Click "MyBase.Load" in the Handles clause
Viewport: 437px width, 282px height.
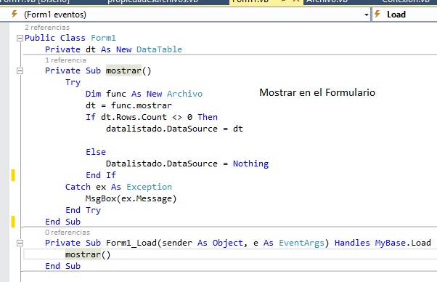403,243
